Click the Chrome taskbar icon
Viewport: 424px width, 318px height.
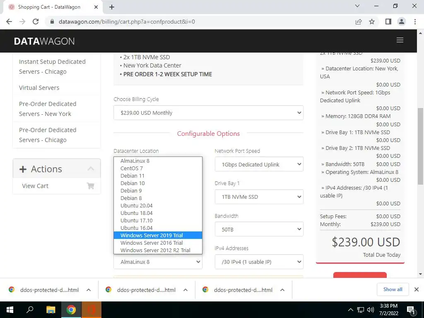click(x=71, y=310)
